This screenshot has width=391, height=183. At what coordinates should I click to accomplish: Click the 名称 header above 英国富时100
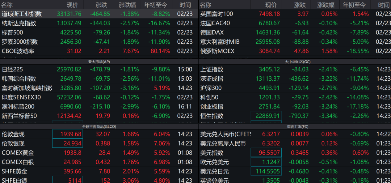(x=206, y=5)
